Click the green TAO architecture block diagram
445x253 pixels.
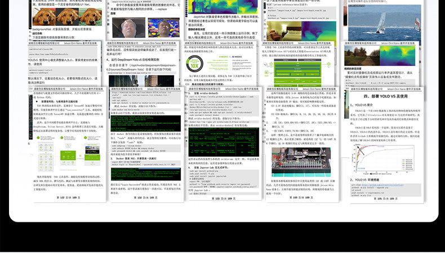tap(297, 73)
